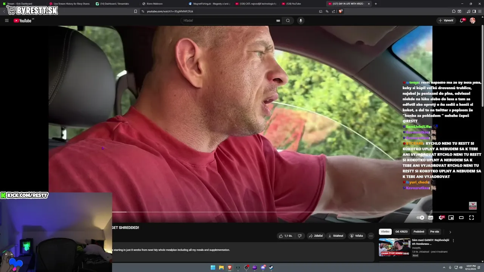Select the Podobné filter chip
This screenshot has width=484, height=272.
(x=419, y=232)
